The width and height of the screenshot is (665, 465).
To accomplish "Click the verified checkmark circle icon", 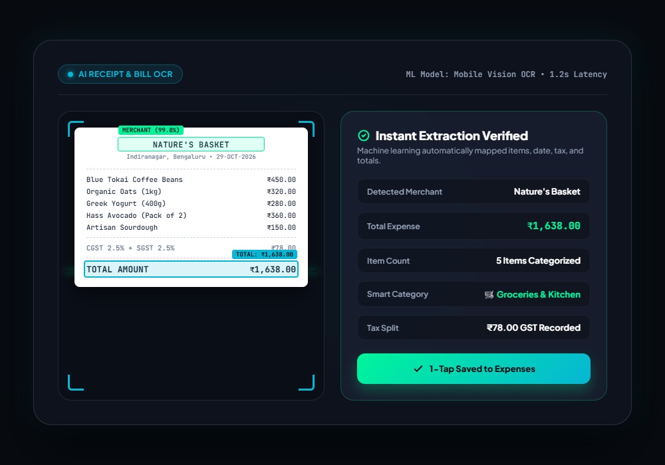I will pos(364,136).
